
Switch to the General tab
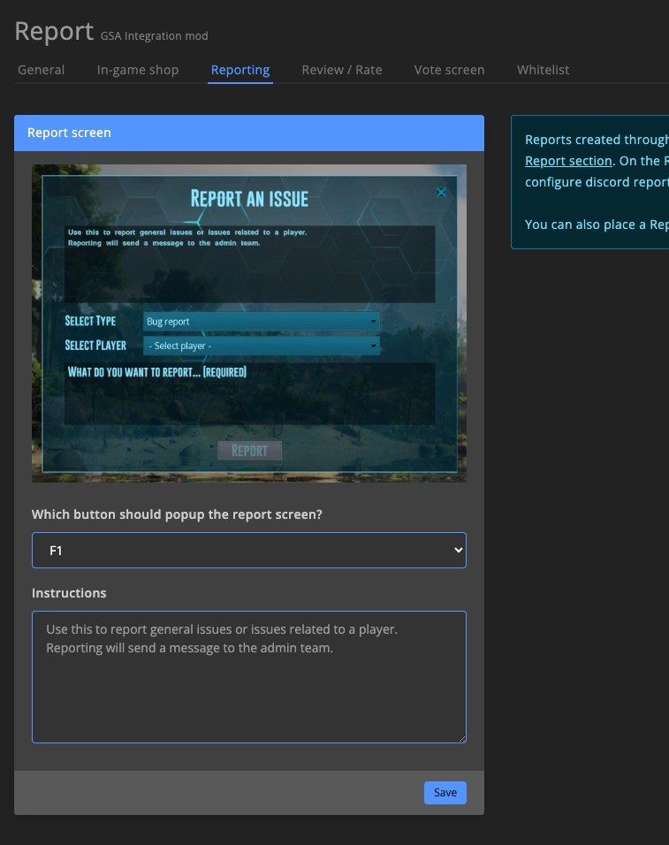coord(41,70)
